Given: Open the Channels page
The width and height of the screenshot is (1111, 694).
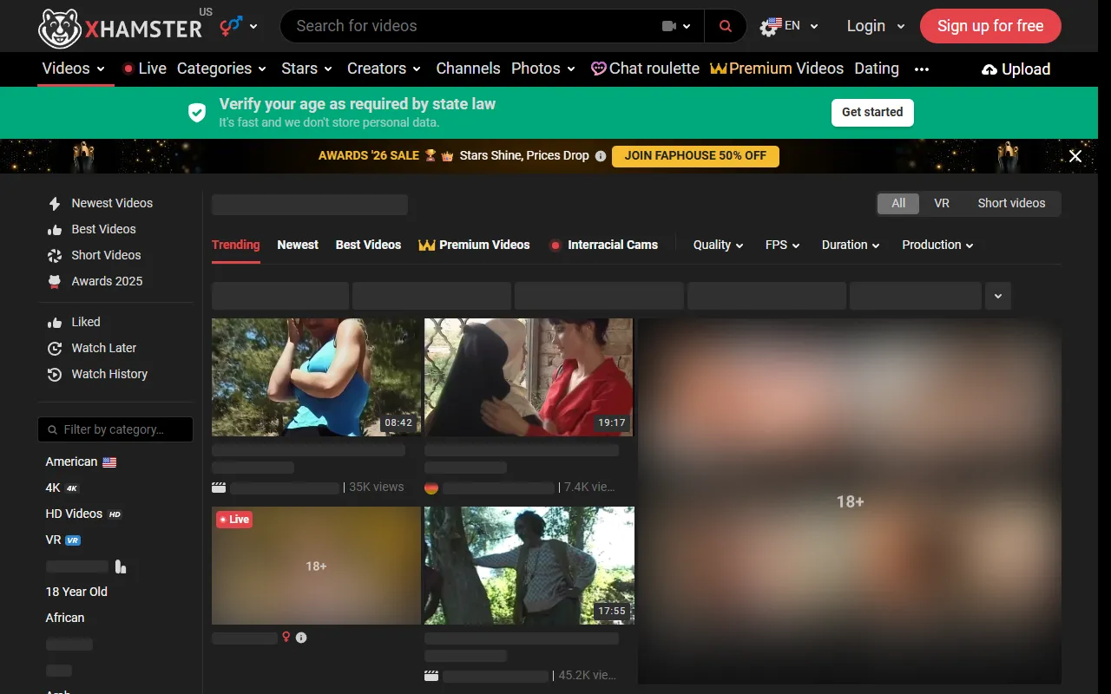Looking at the screenshot, I should pyautogui.click(x=468, y=69).
